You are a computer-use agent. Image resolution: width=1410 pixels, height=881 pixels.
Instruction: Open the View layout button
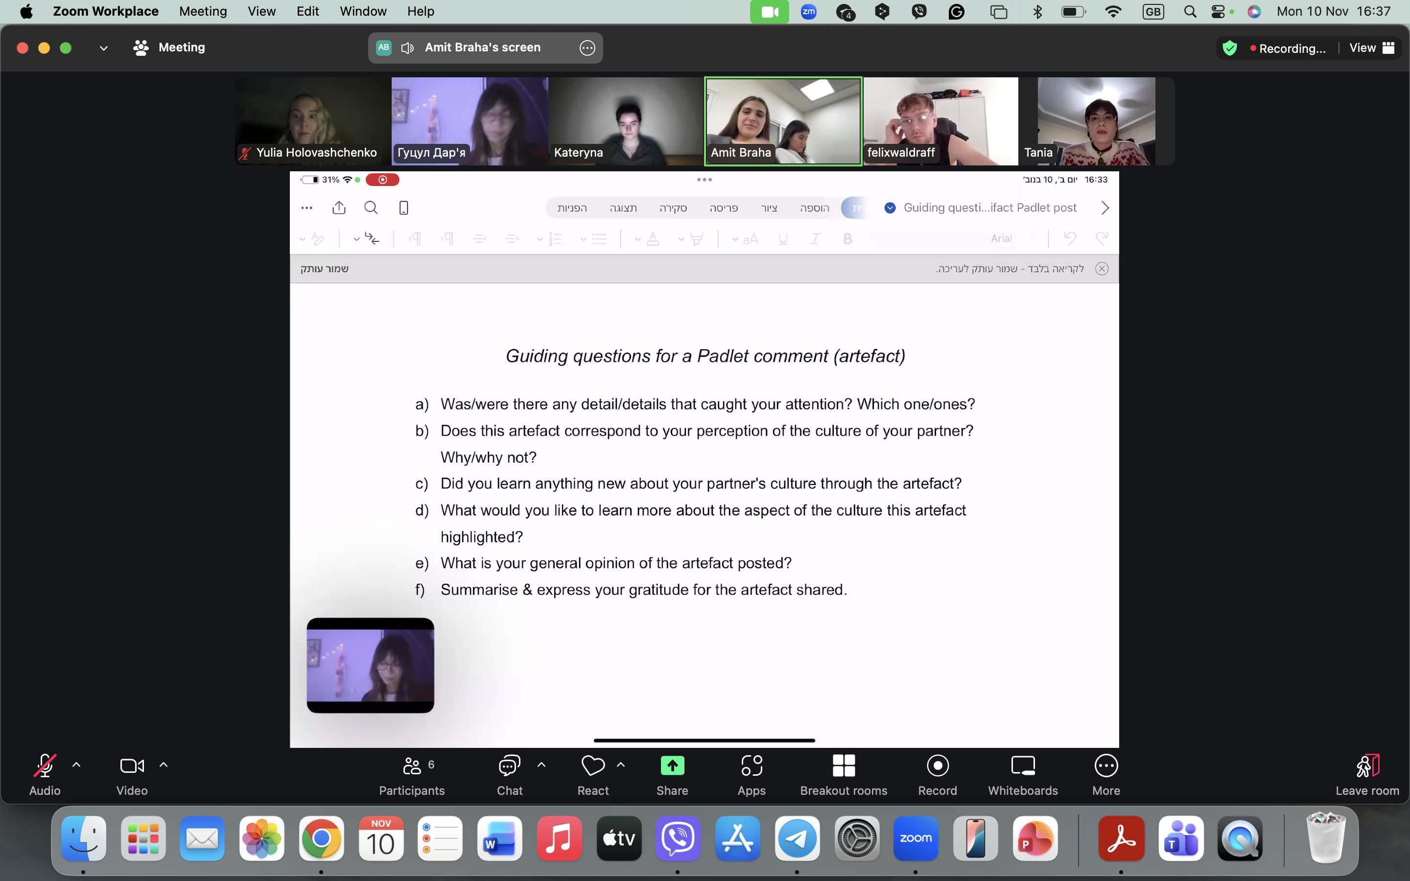coord(1371,48)
